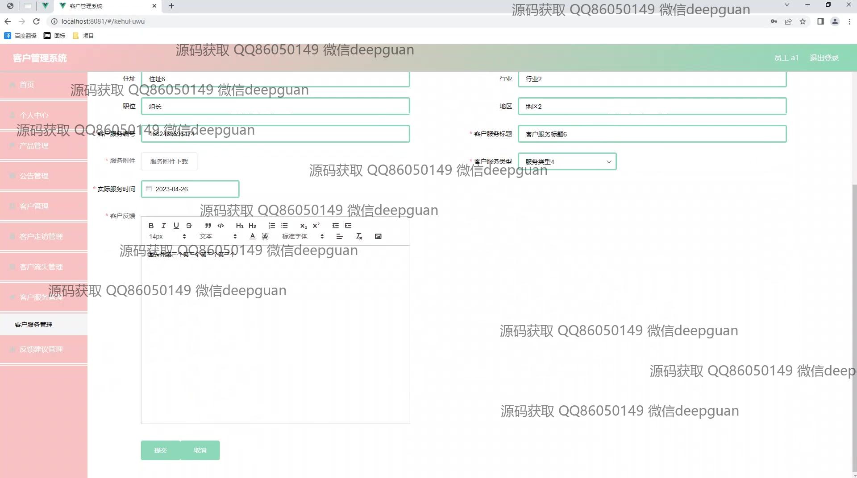Expand the 客户服务类型 dropdown
857x478 pixels.
567,161
